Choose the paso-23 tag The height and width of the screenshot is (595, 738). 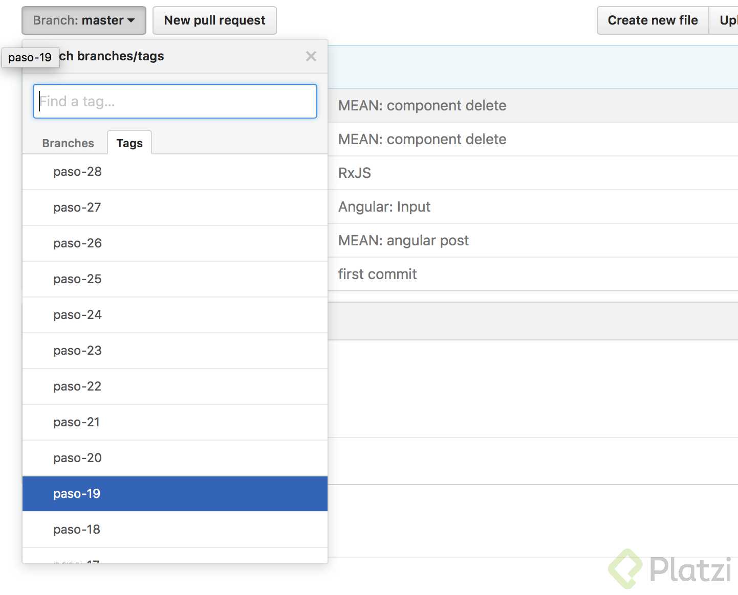click(78, 351)
